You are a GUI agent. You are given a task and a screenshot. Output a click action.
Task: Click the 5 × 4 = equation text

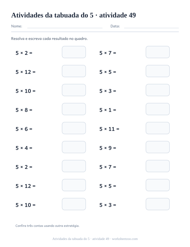click(x=24, y=148)
